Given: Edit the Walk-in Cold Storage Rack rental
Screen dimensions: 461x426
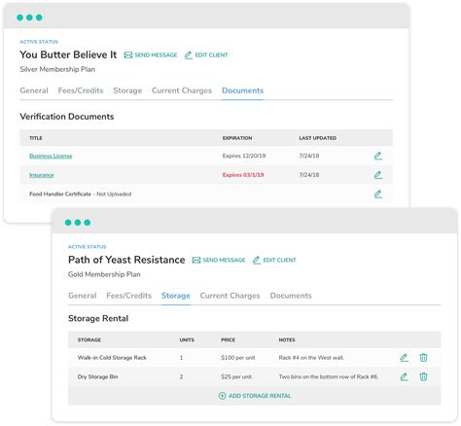Looking at the screenshot, I should (x=404, y=358).
